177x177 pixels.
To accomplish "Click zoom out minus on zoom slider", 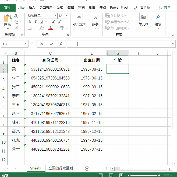I will click(129, 175).
